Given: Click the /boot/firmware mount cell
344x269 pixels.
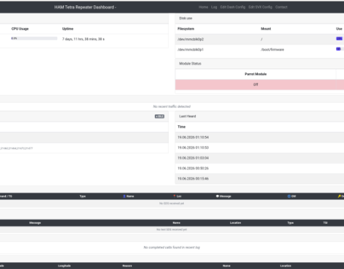Looking at the screenshot, I should 273,50.
